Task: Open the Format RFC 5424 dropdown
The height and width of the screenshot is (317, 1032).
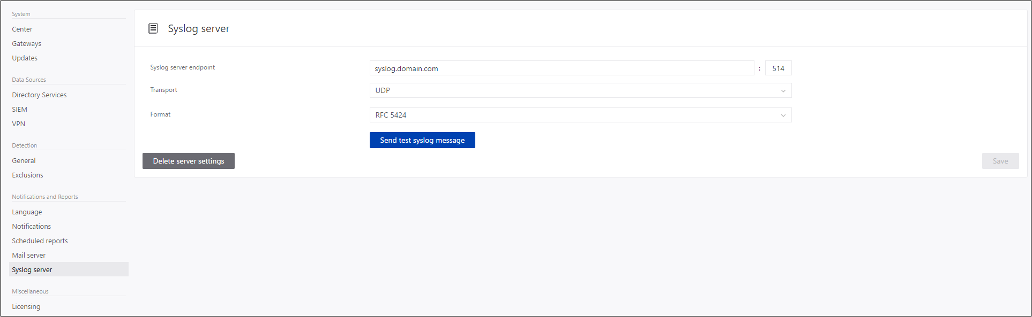Action: tap(580, 115)
